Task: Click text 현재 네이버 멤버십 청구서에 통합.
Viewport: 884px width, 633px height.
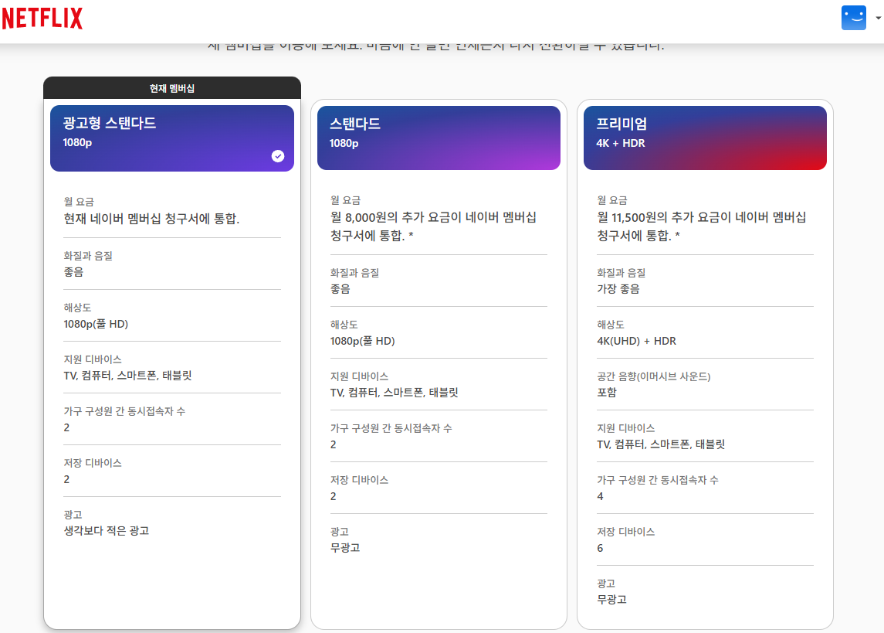Action: point(151,219)
